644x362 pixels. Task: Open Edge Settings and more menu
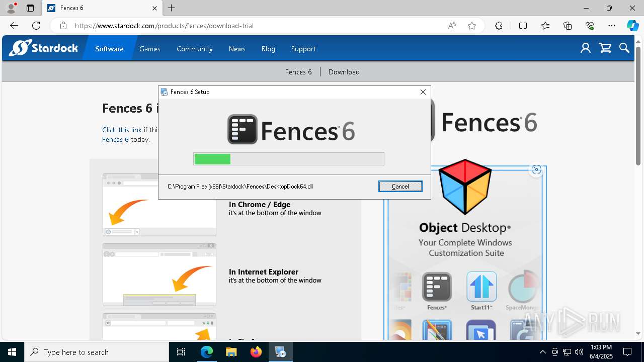coord(612,26)
